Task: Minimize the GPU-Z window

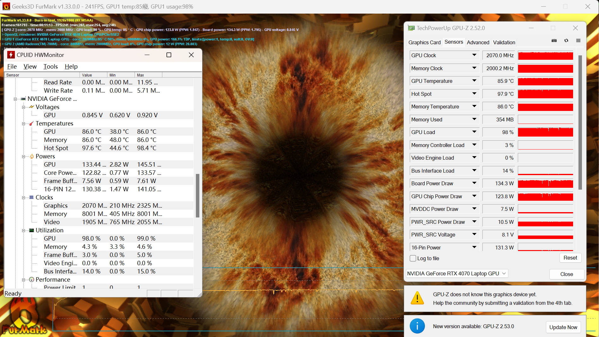Action: [x=531, y=28]
